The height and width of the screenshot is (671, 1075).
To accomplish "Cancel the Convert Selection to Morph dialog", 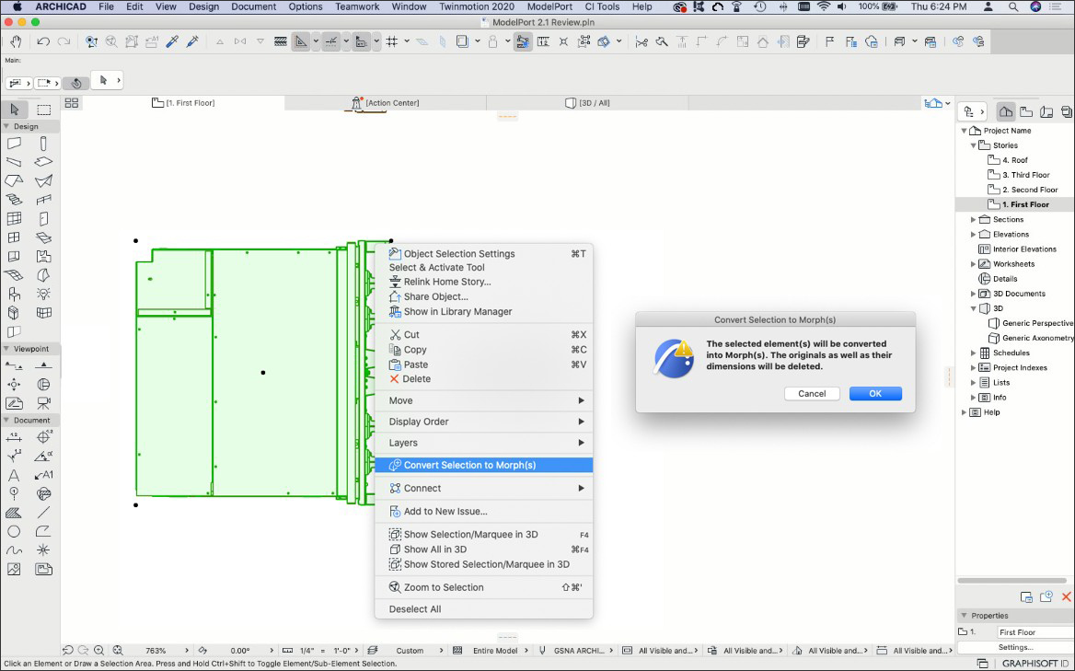I will point(812,393).
